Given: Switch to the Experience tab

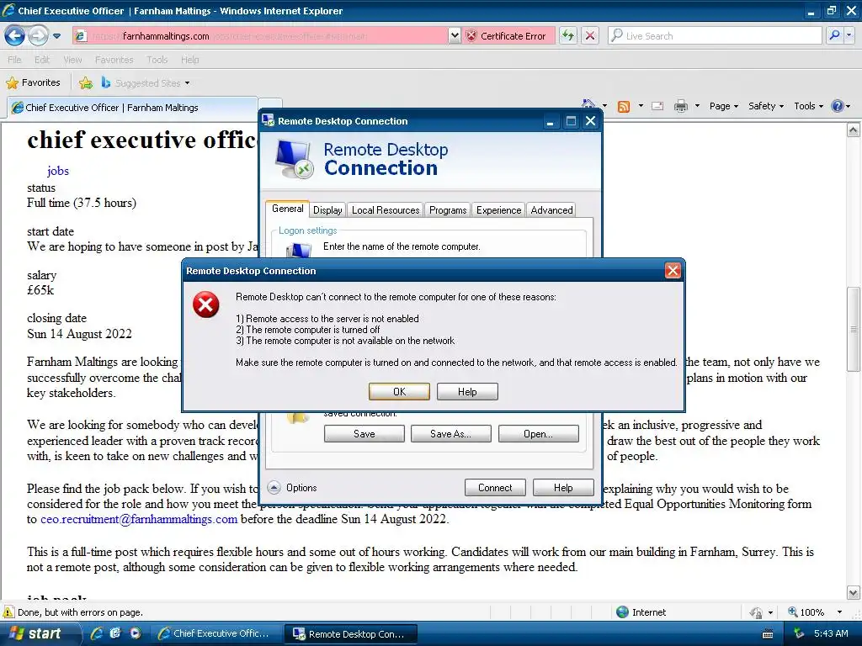Looking at the screenshot, I should pos(498,209).
